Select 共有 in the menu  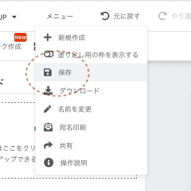(91, 146)
